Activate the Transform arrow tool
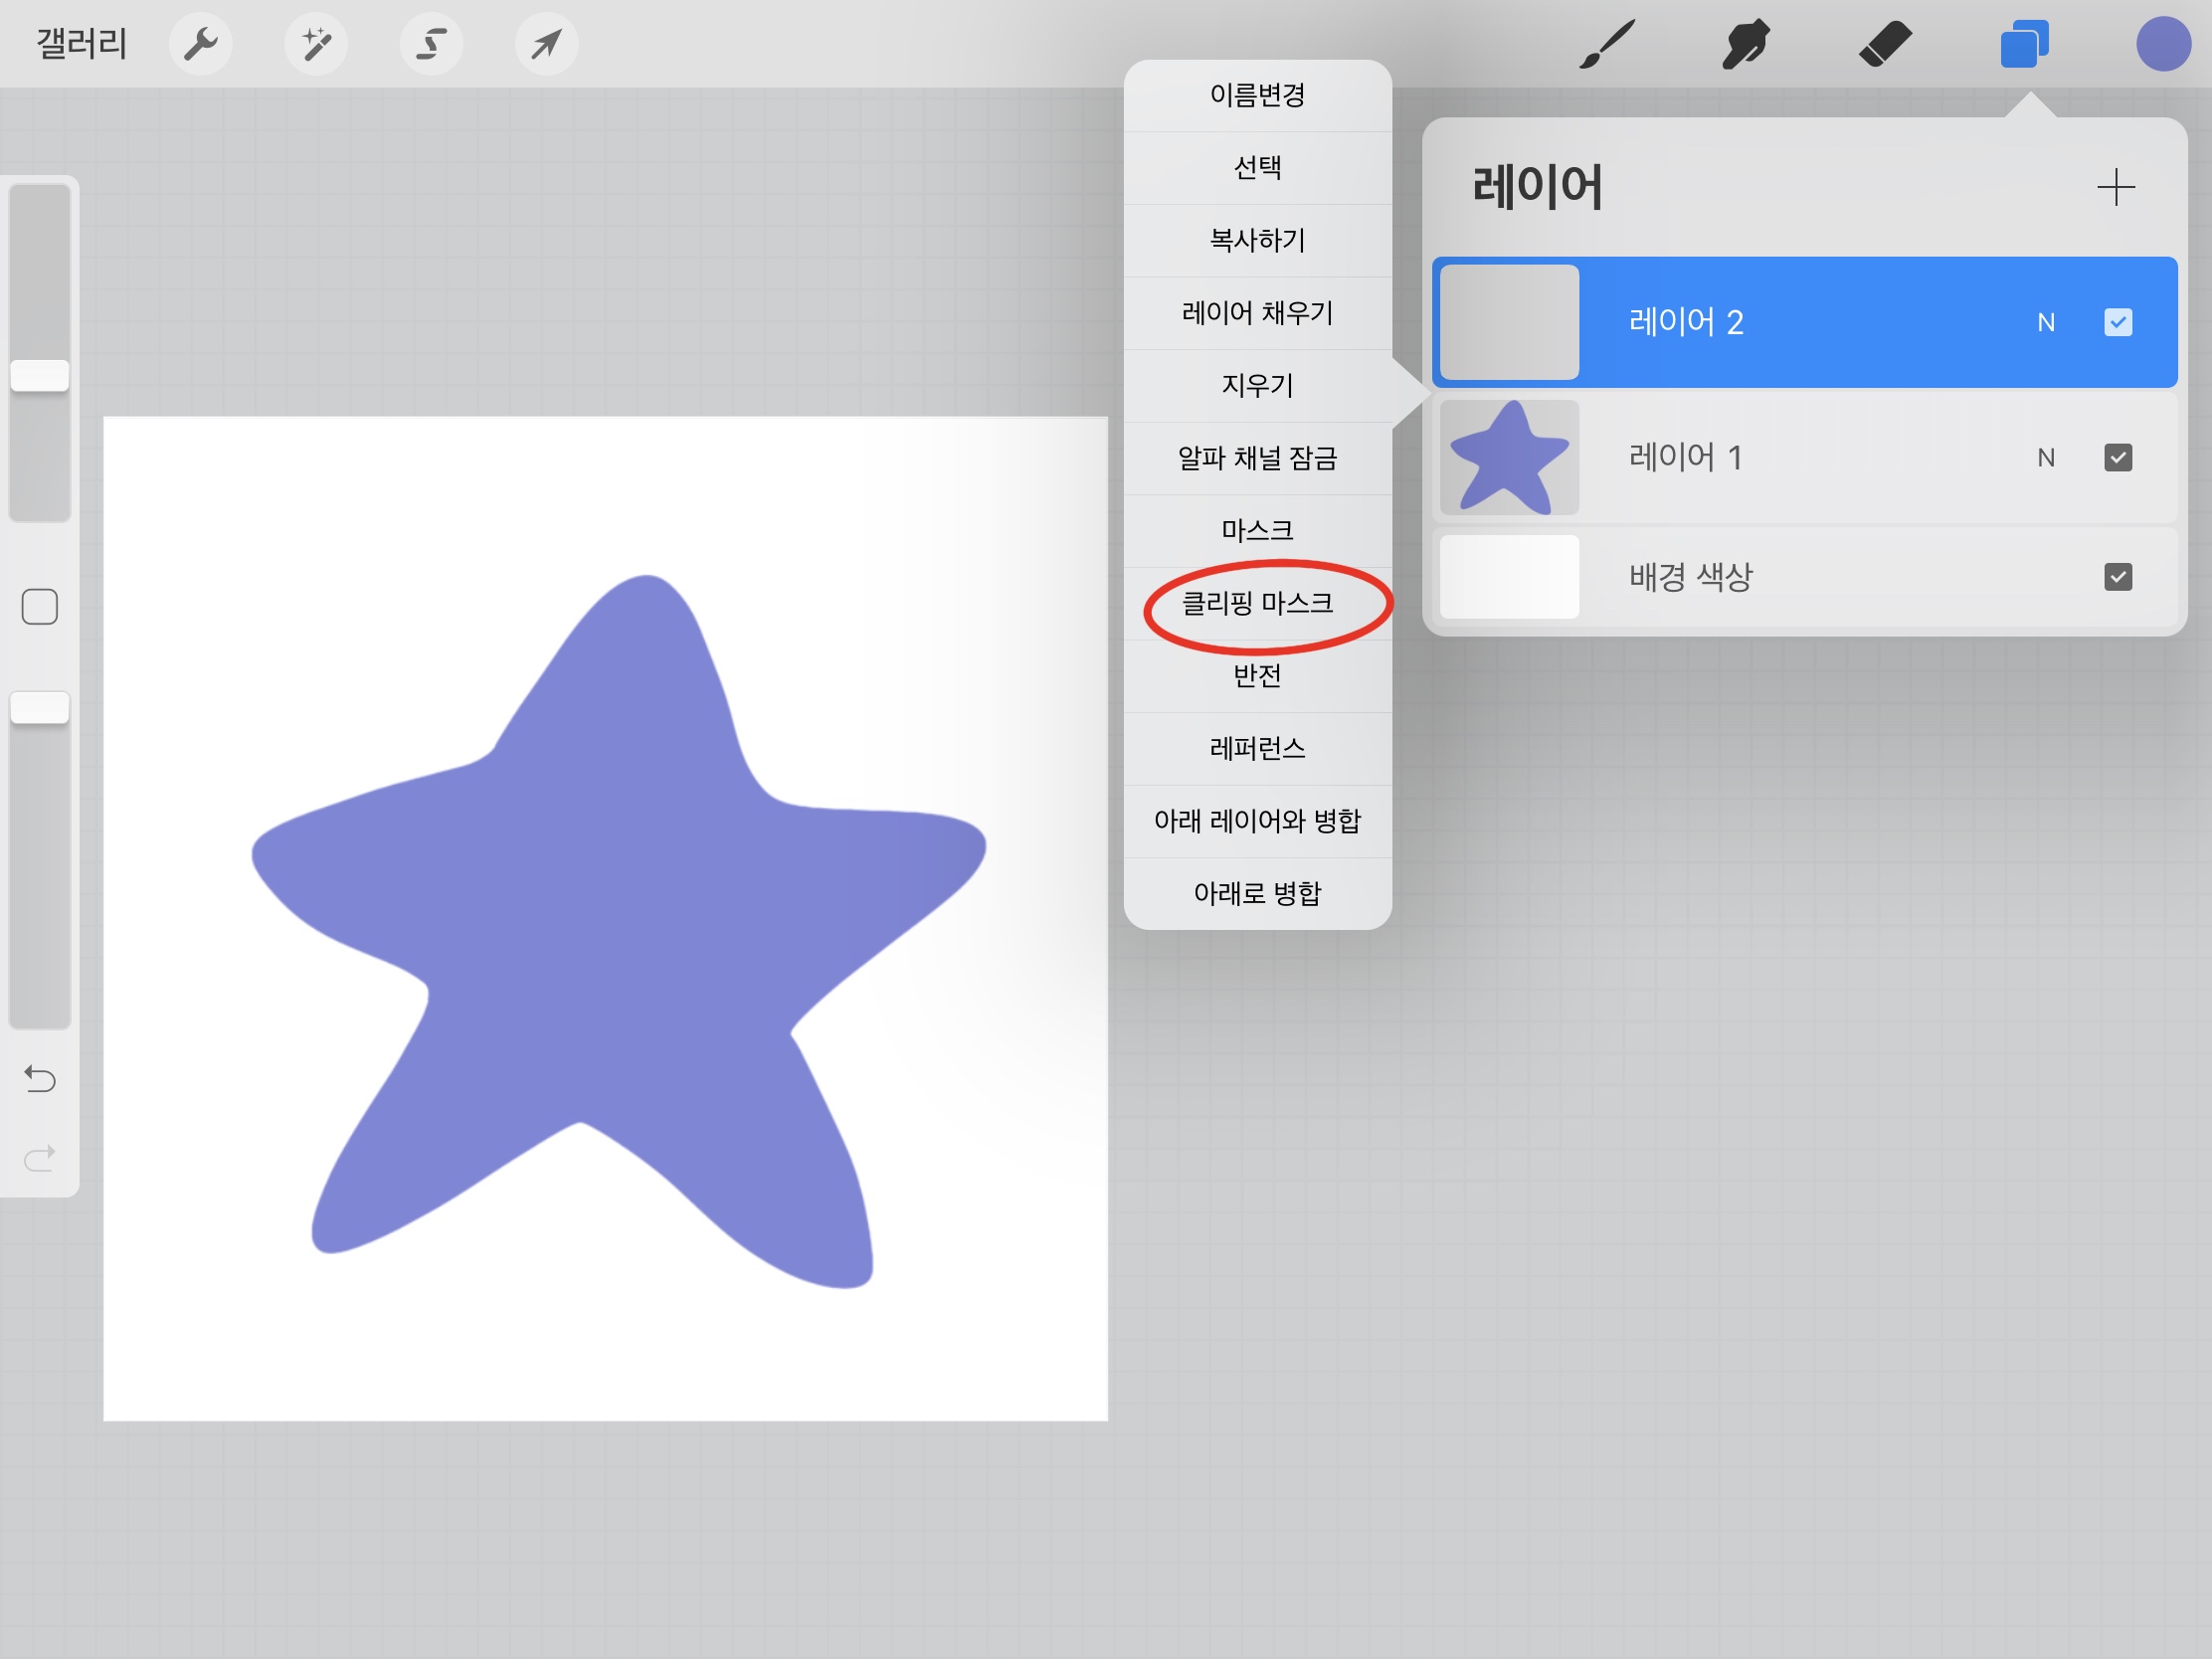 (546, 44)
